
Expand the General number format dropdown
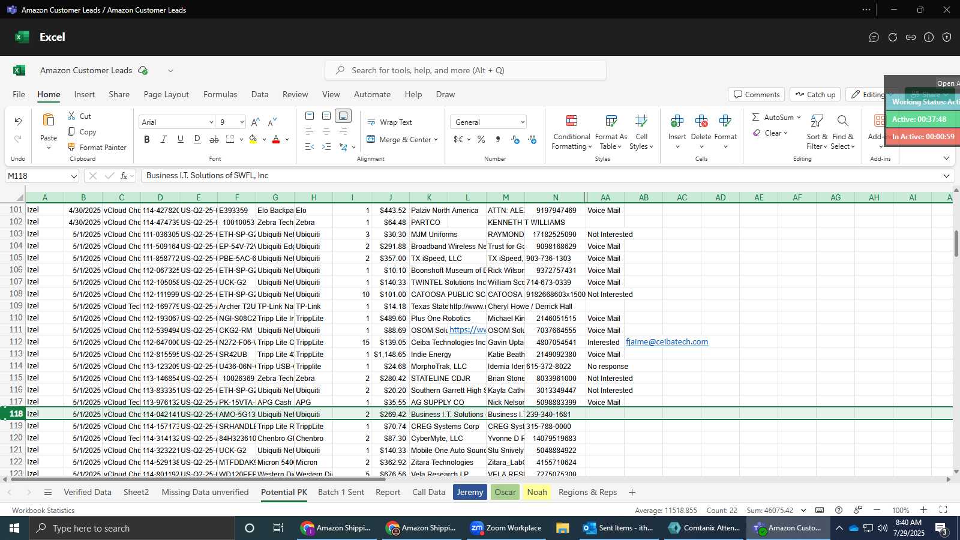point(523,122)
